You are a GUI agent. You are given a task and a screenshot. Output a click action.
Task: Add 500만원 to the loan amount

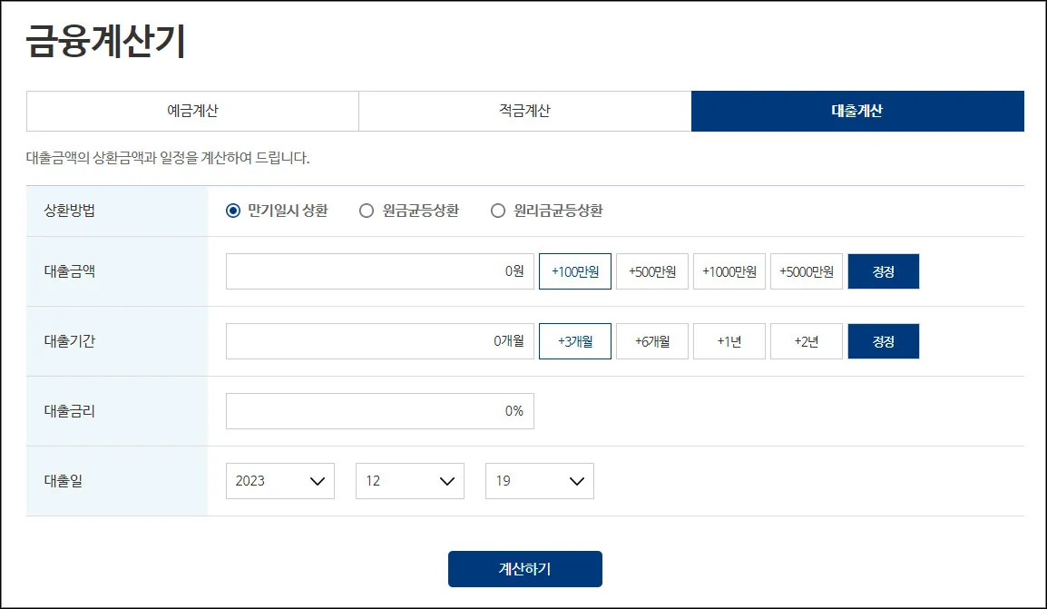pyautogui.click(x=651, y=270)
